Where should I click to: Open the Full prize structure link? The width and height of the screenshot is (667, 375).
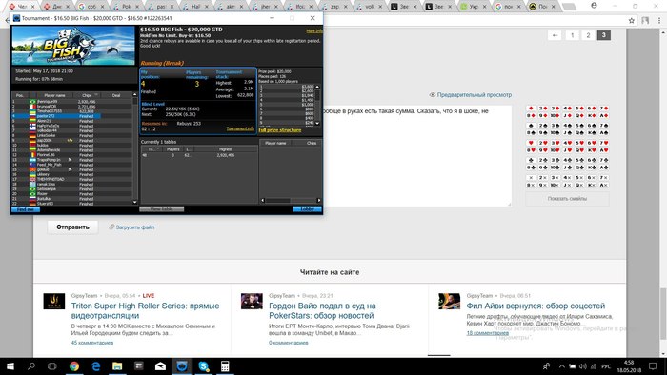(280, 130)
